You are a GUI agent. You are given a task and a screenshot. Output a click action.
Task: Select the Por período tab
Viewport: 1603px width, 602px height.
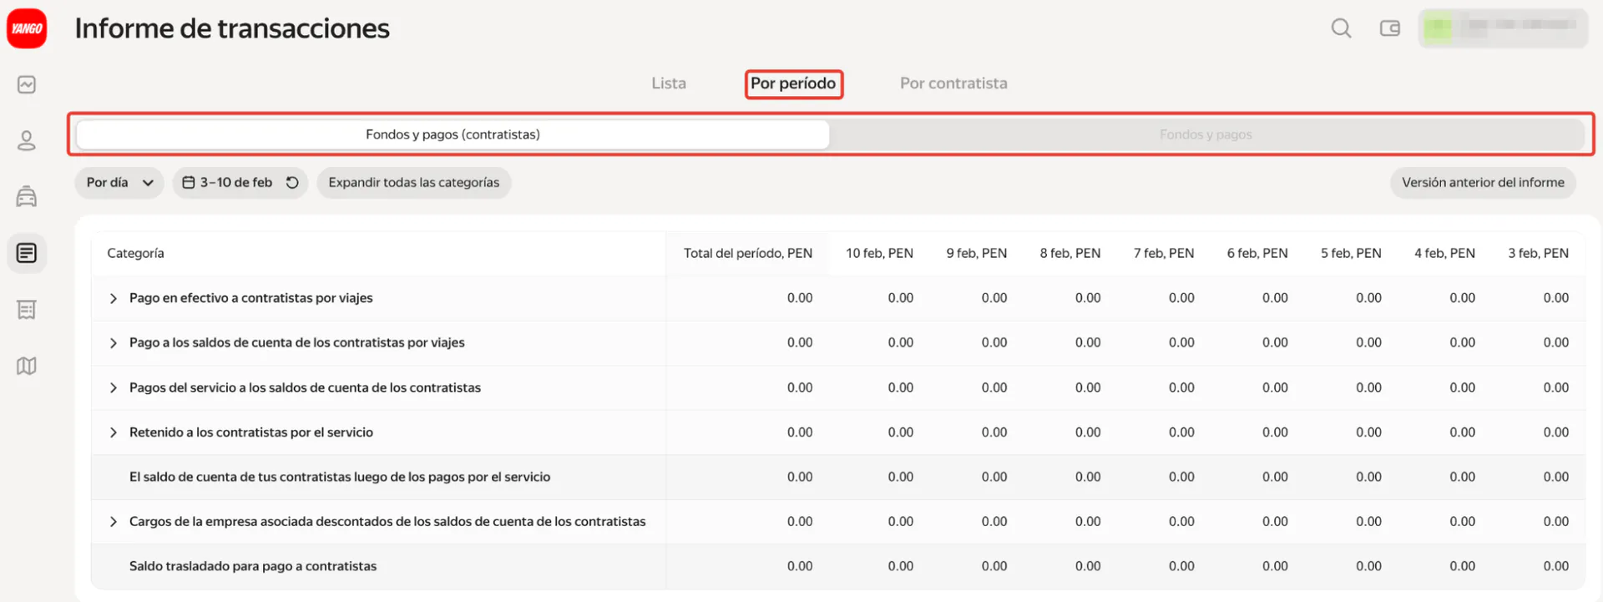click(793, 83)
